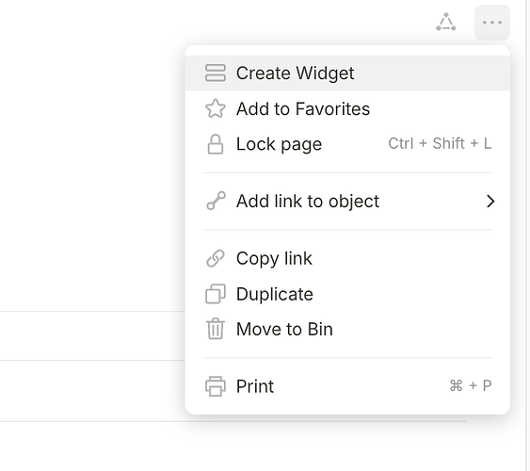The width and height of the screenshot is (530, 471).
Task: Close the three-dot more options menu
Action: [x=492, y=23]
